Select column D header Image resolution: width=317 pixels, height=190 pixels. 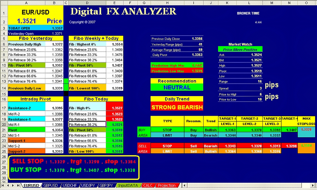(x=87, y=3)
